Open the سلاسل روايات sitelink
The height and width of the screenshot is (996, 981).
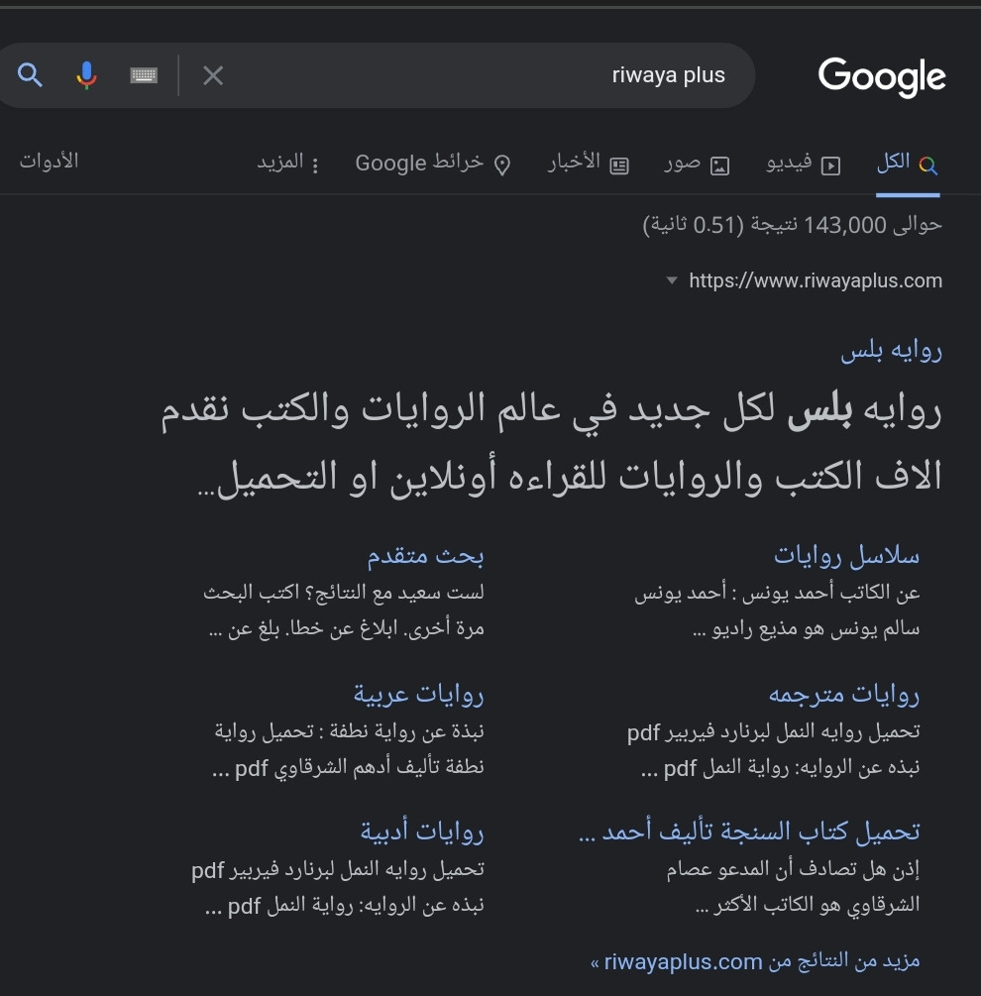click(848, 556)
